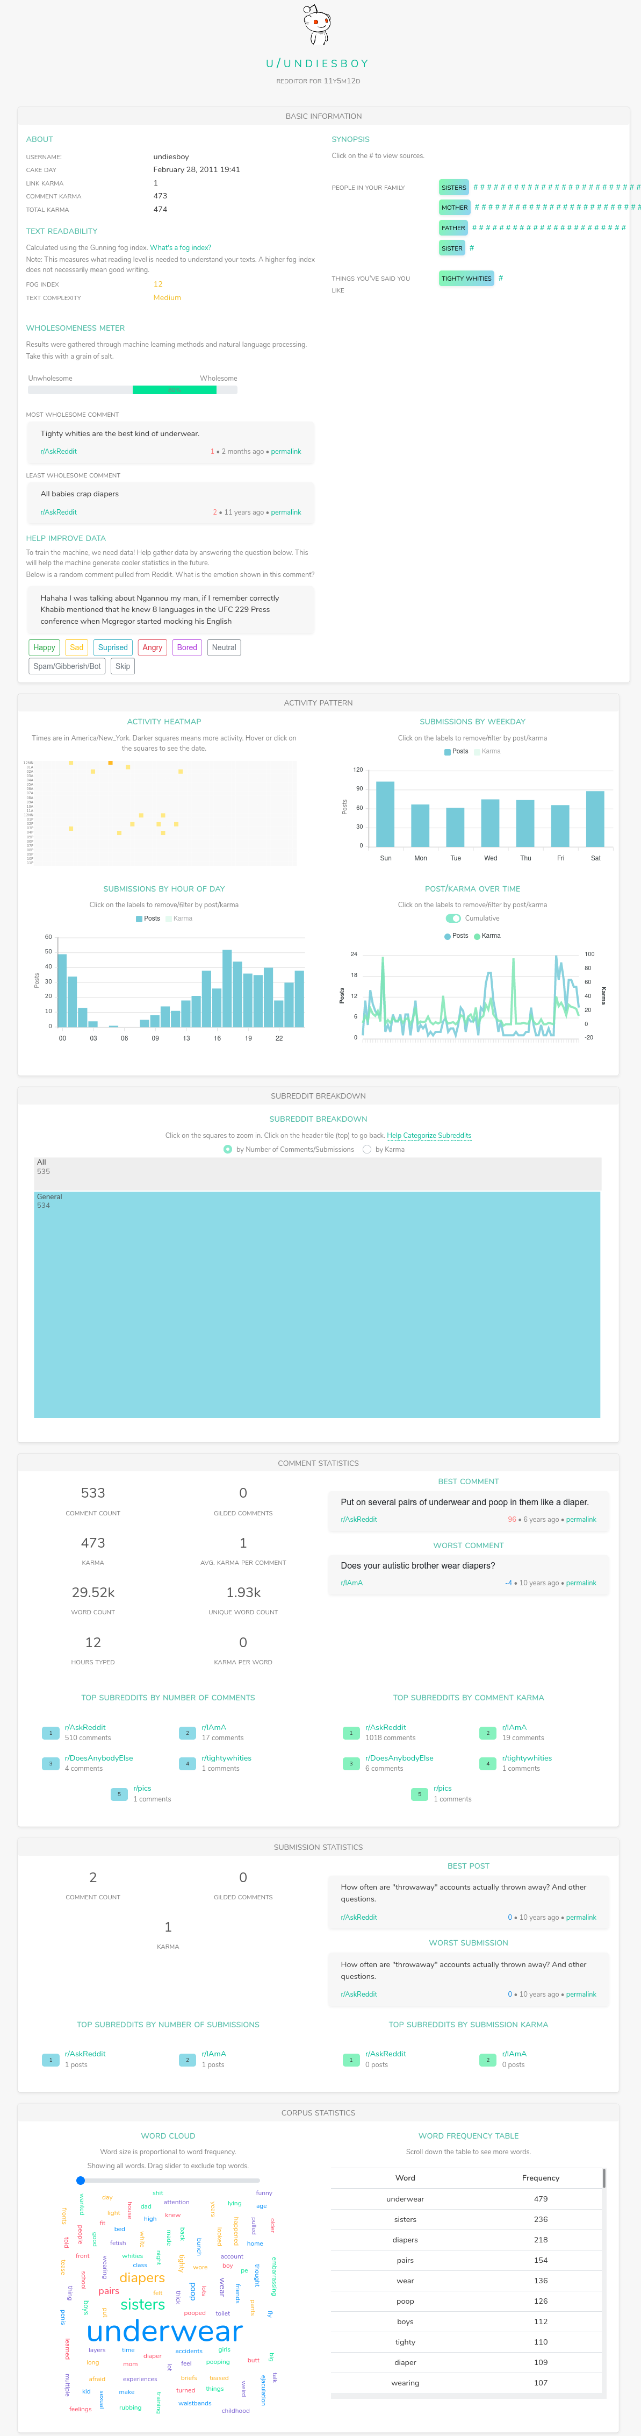Screen dimensions: 641x2436
Task: Open permalink of the most wholesome comment
Action: point(286,451)
